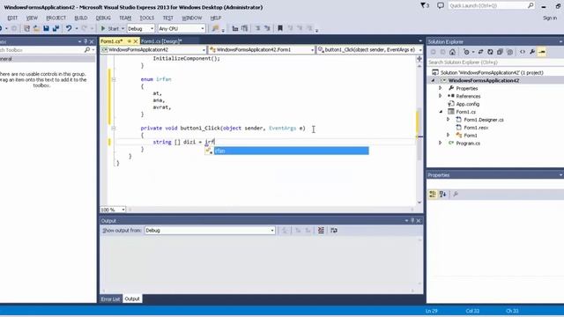Click the Solution Explorer Refresh icon
Image resolution: width=564 pixels, height=317 pixels.
click(490, 52)
